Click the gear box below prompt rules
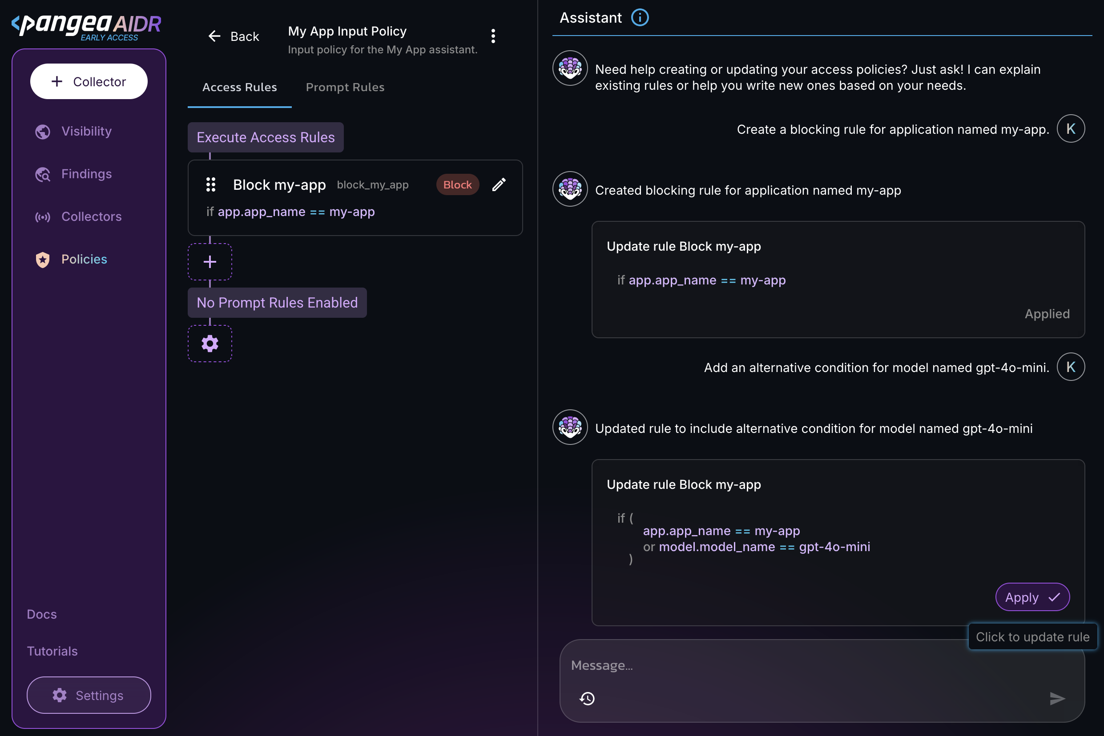The width and height of the screenshot is (1104, 736). pos(210,344)
